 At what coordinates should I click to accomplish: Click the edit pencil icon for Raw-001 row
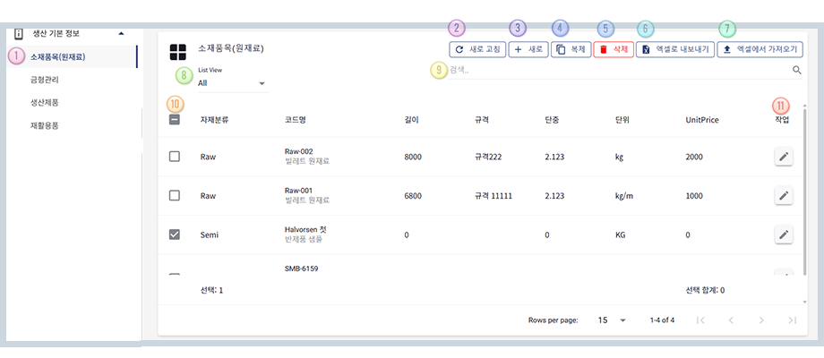[x=784, y=195]
